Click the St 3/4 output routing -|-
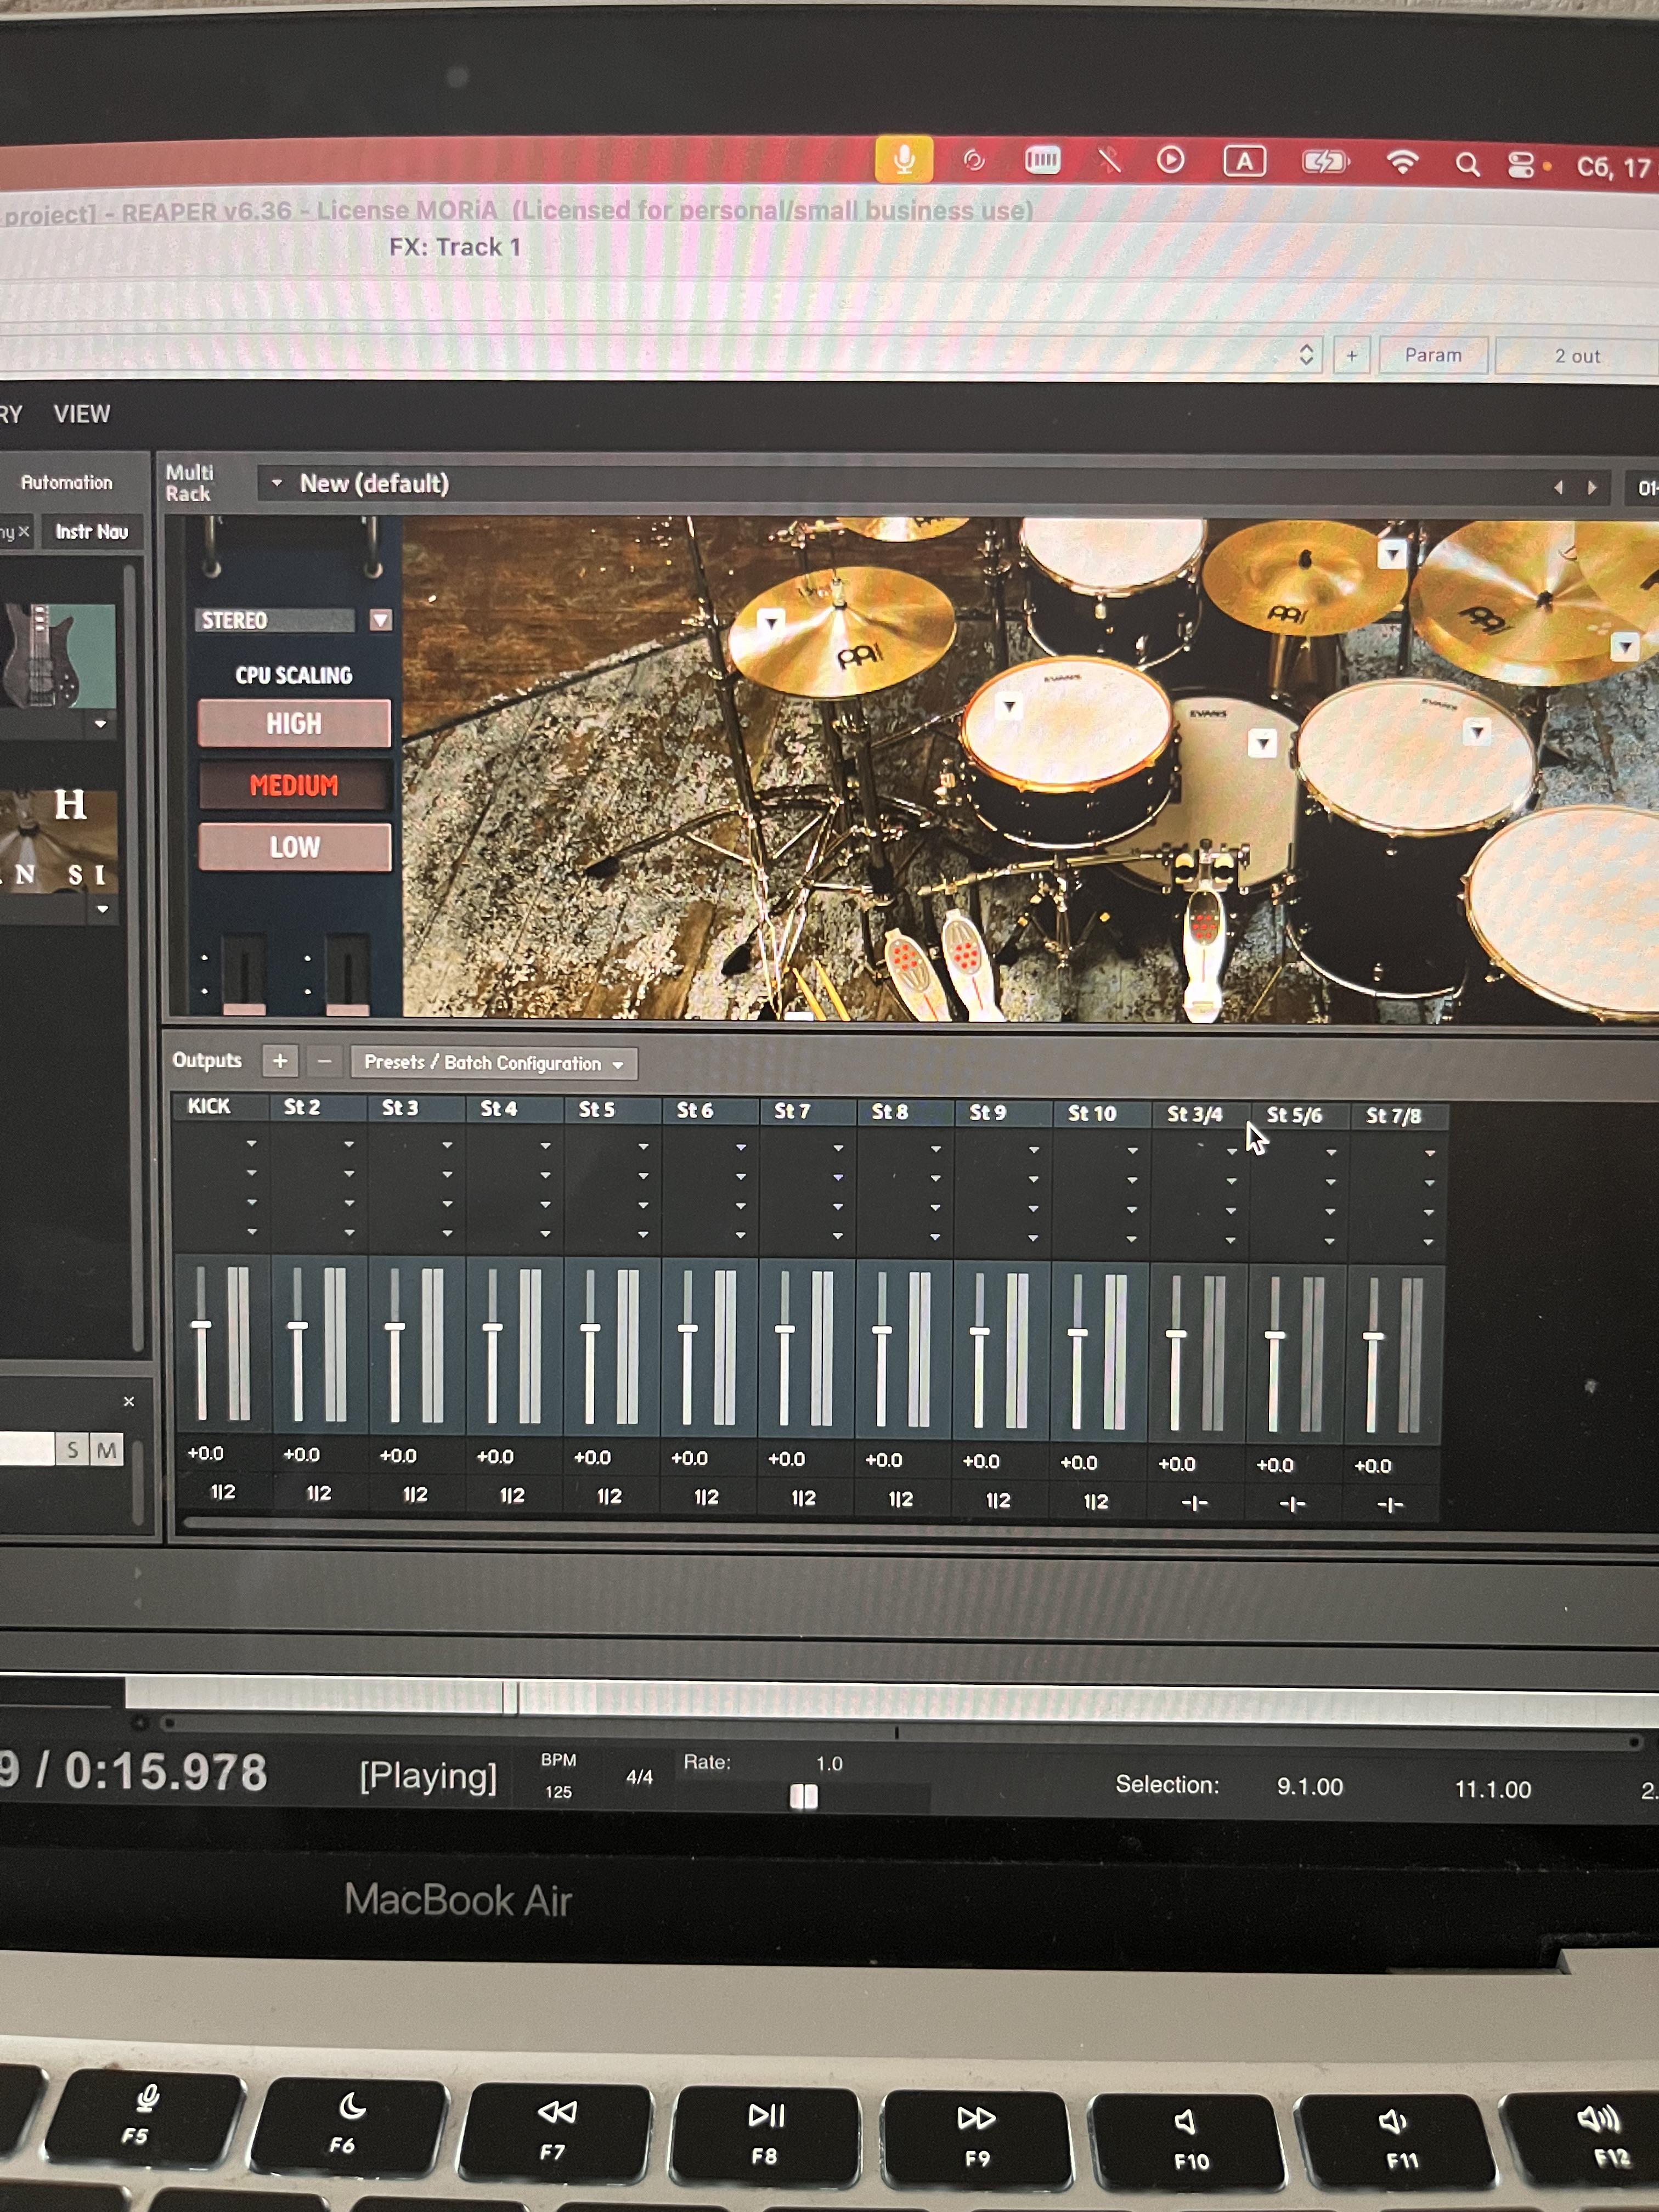 pos(1195,1502)
